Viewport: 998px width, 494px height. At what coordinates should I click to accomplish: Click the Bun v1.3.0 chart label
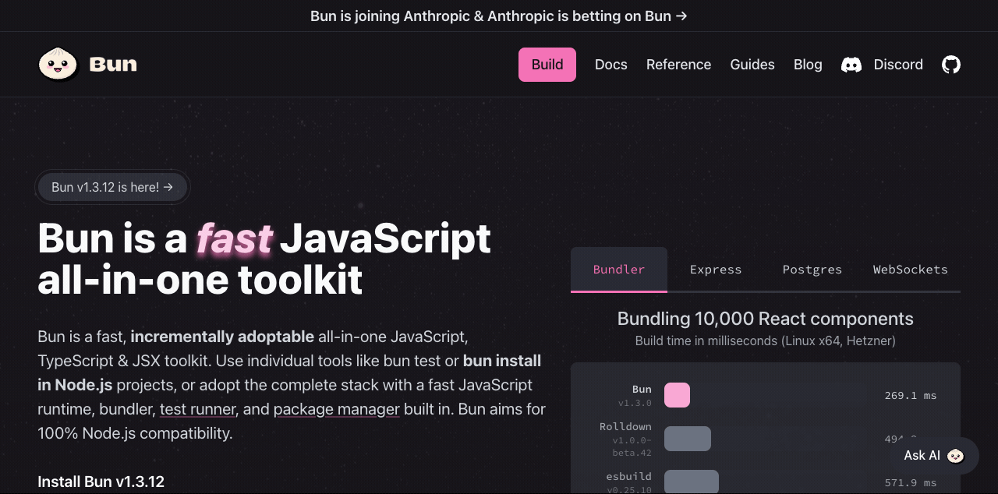click(635, 395)
